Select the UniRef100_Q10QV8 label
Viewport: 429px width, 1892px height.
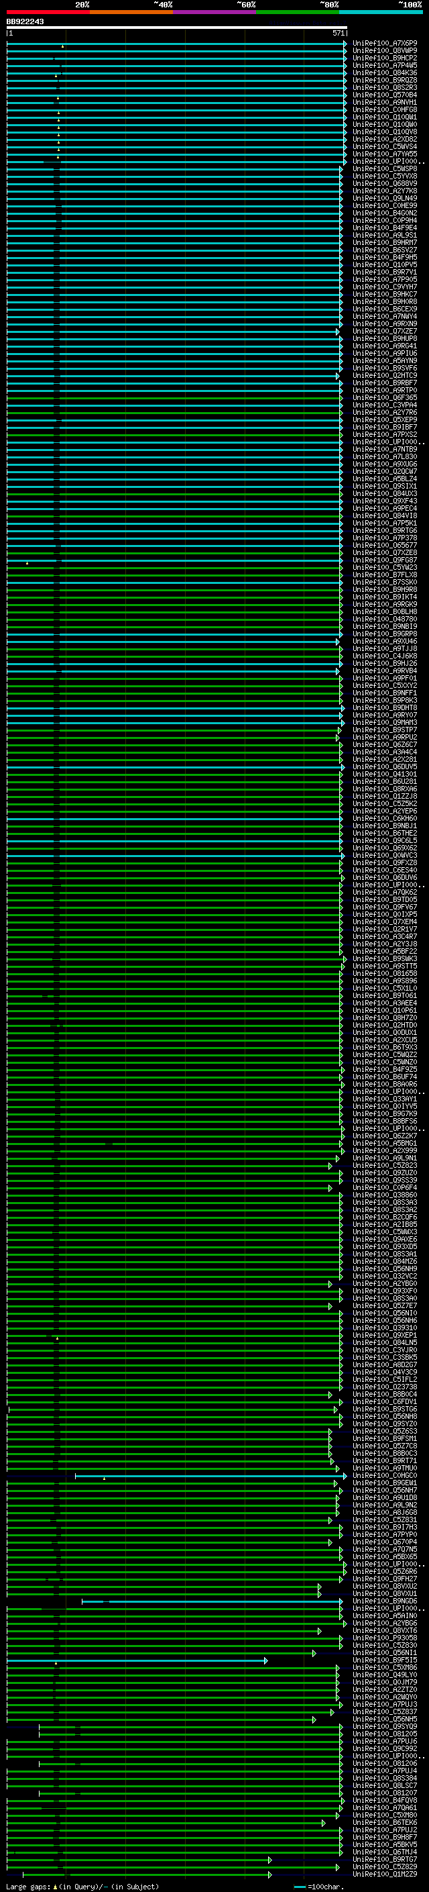(384, 132)
